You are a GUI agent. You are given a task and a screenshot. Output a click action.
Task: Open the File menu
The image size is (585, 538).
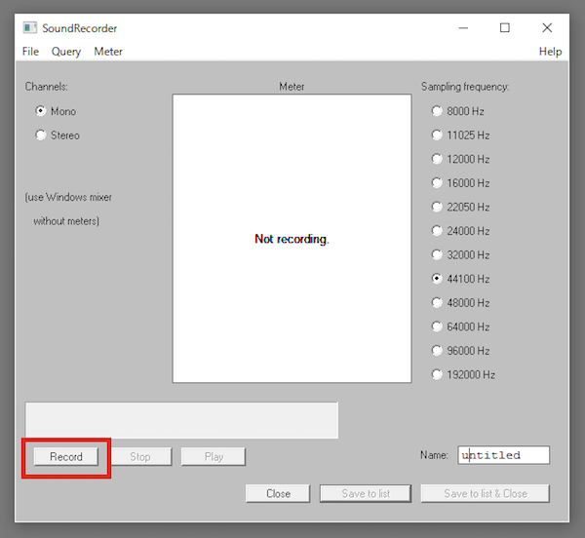(x=30, y=52)
